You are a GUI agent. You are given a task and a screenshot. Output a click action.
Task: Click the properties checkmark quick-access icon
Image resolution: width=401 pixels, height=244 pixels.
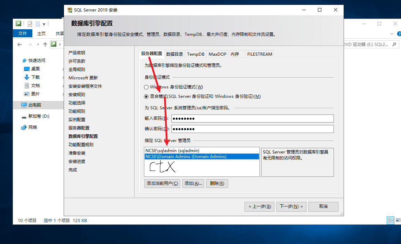click(x=30, y=24)
